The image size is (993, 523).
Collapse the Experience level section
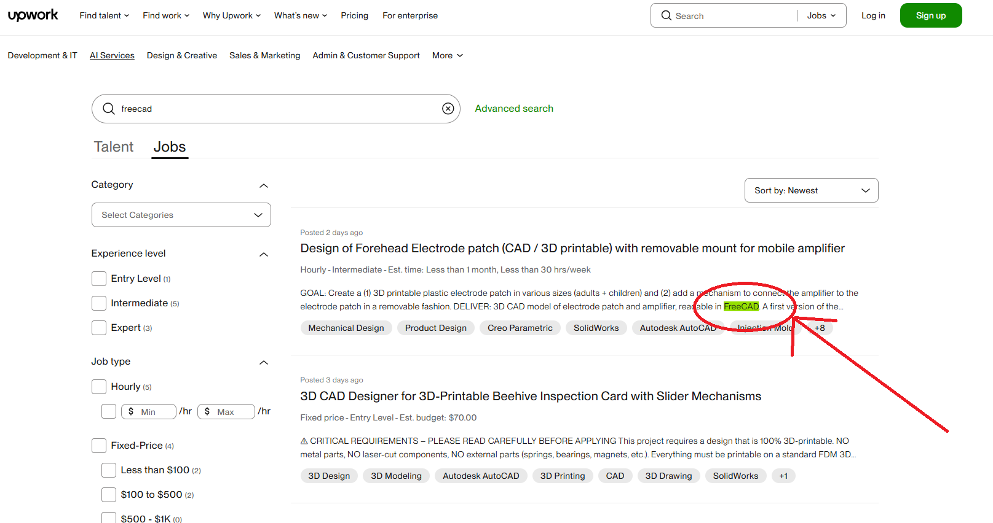pyautogui.click(x=264, y=254)
